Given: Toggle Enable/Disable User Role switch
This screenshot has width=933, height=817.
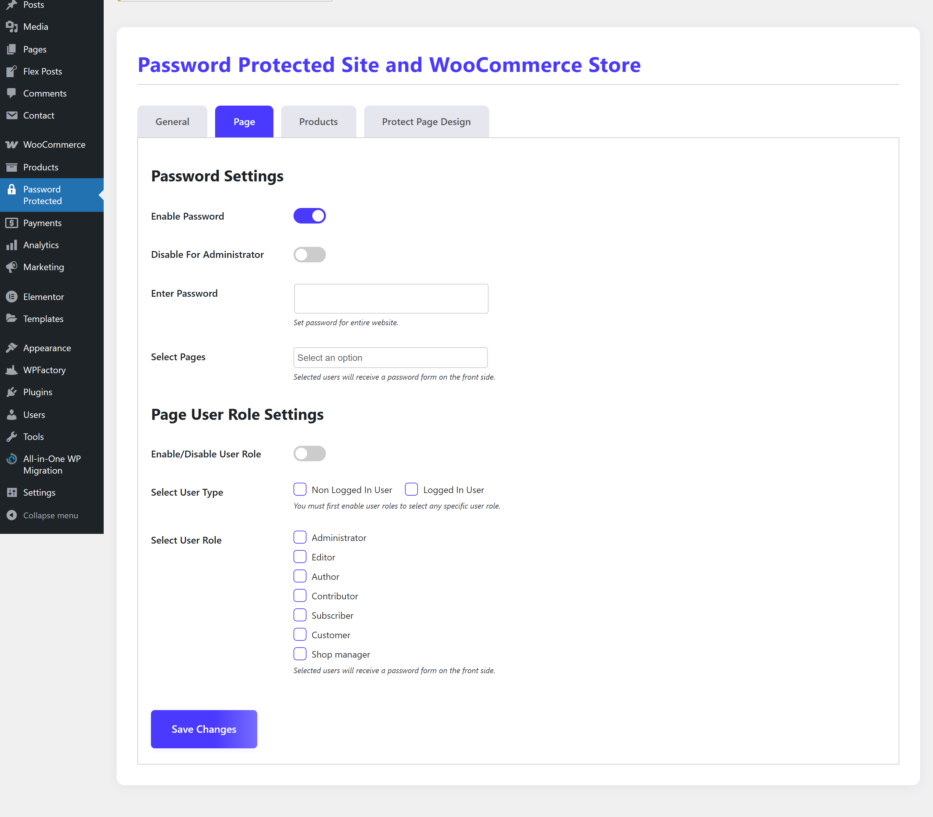Looking at the screenshot, I should [310, 454].
